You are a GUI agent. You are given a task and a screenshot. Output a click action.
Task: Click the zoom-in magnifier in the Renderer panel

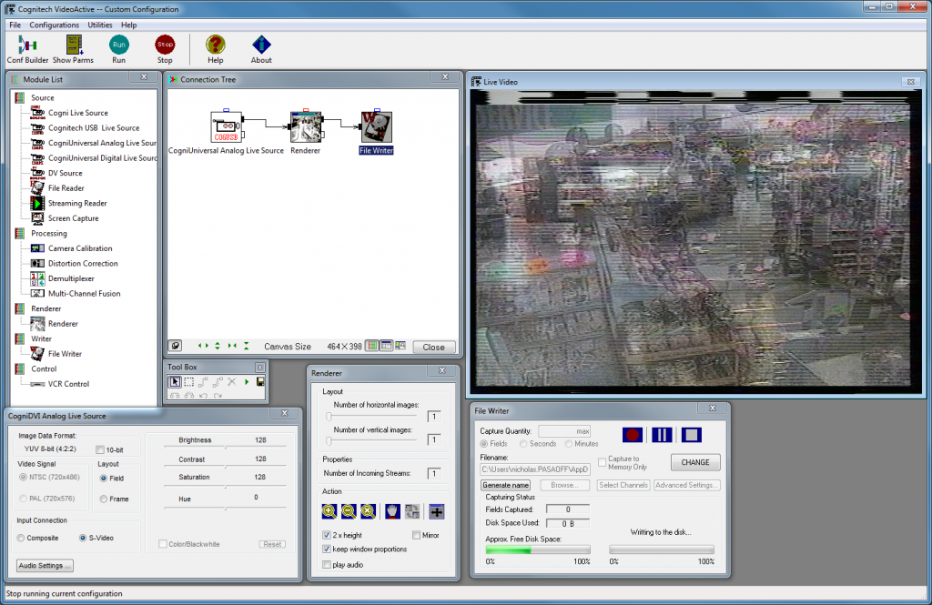pos(329,511)
